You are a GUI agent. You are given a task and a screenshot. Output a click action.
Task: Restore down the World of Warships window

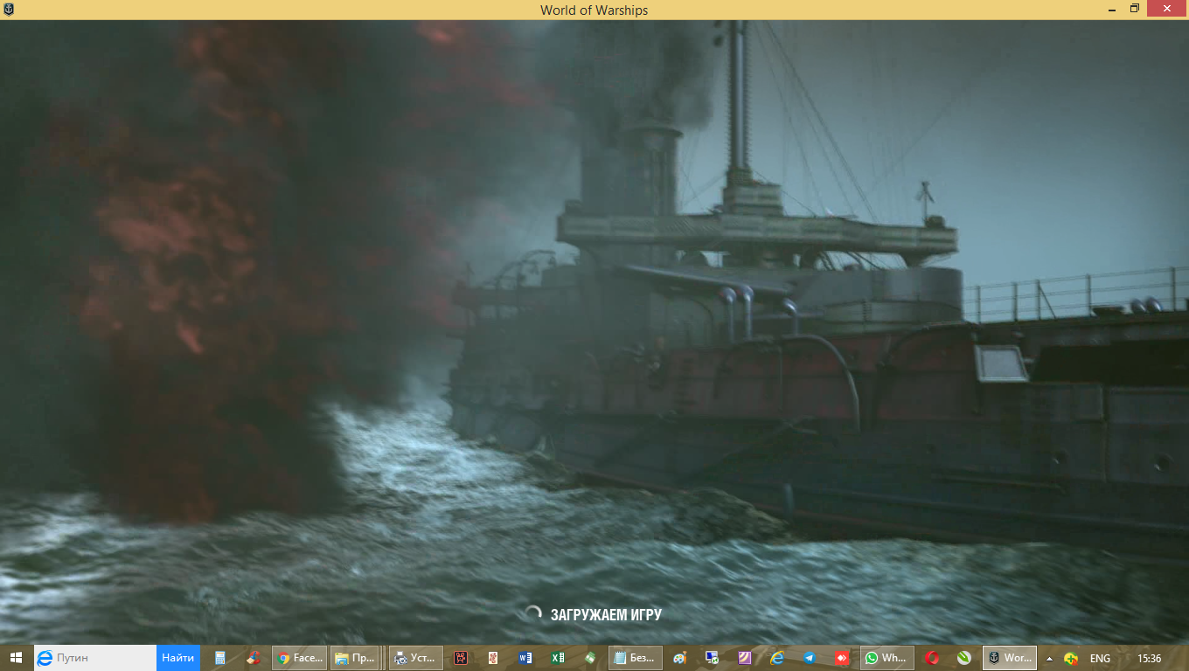coord(1134,9)
